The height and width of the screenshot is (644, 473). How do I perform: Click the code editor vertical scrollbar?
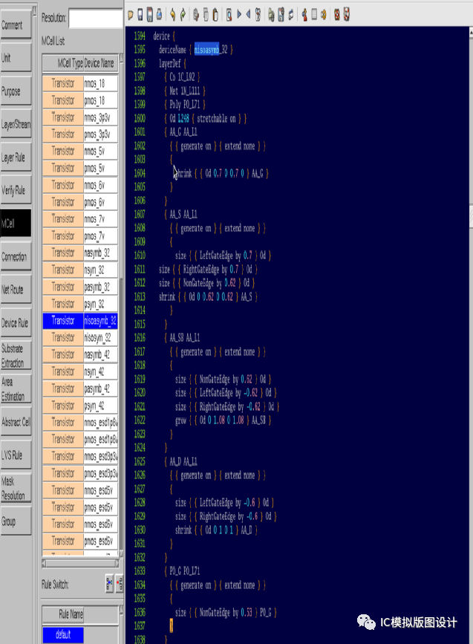tap(471, 335)
